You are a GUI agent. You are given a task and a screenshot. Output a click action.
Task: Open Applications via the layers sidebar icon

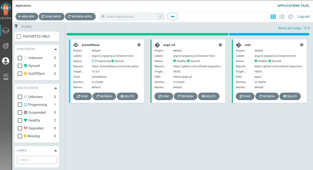click(6, 30)
